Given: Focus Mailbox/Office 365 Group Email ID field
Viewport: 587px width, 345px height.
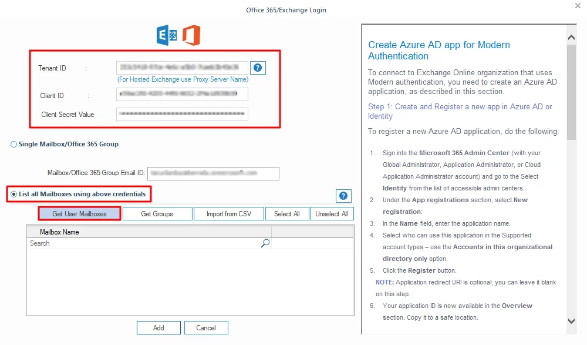Looking at the screenshot, I should pos(214,173).
